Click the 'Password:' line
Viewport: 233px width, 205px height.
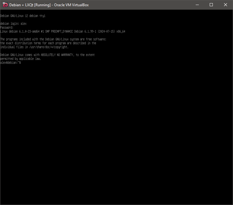7,27
